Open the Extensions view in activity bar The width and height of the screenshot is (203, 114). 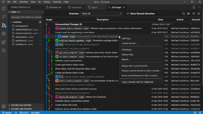[x=4, y=42]
